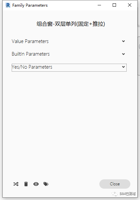The width and height of the screenshot is (140, 200).
Task: Minimize the Family Parameters window
Action: [99, 5]
